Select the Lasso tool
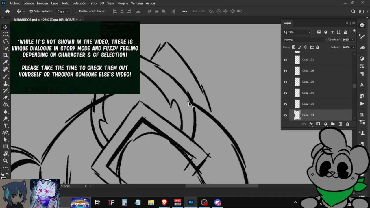This screenshot has height=208, width=370. click(5, 41)
